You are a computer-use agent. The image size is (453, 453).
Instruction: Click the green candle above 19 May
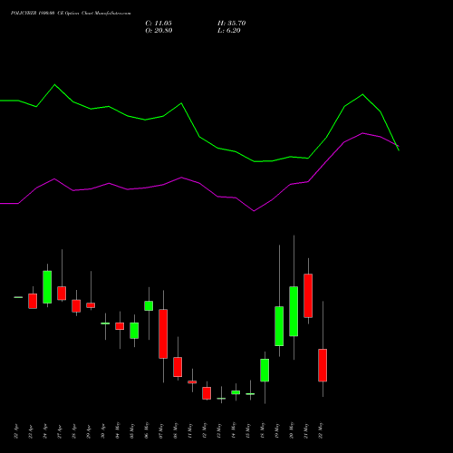click(279, 326)
